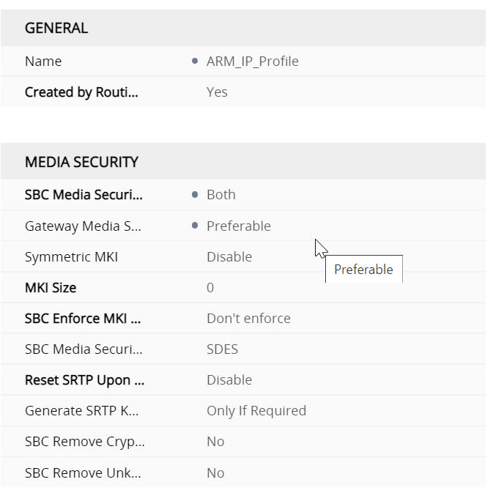
Task: Click the Generate SRTP Keys label
Action: pos(81,411)
